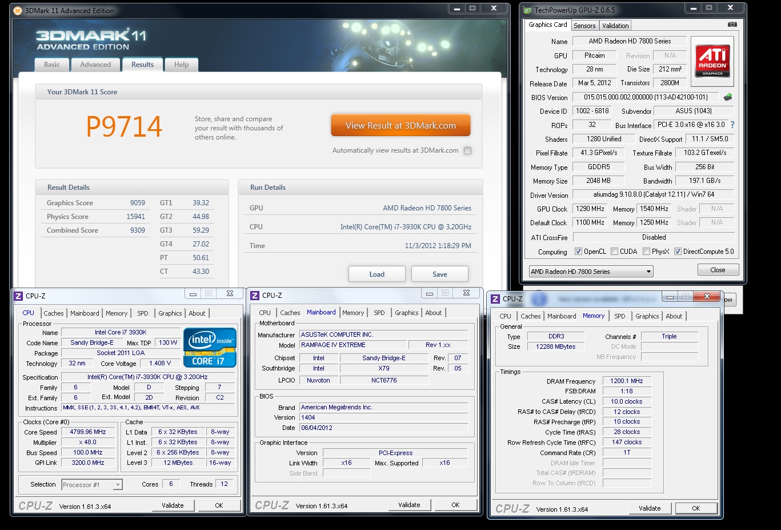The width and height of the screenshot is (781, 530).
Task: Click CAS# Latency 10.0 clocks value
Action: click(627, 401)
